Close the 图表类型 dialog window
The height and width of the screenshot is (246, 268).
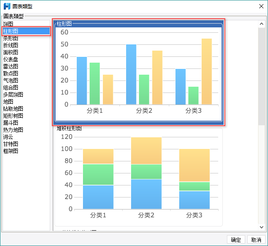pyautogui.click(x=261, y=6)
